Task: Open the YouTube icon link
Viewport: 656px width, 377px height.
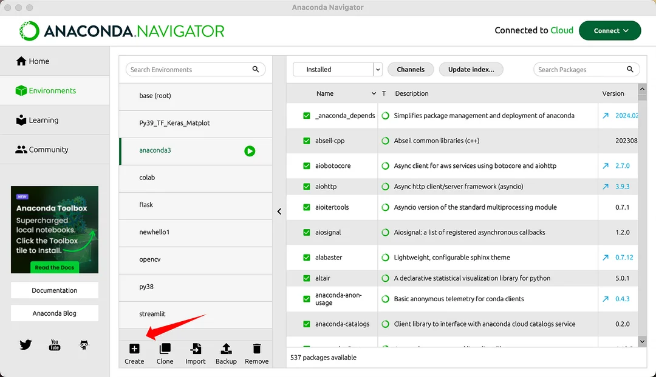Action: [55, 345]
